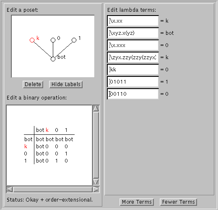
Task: Focus the 00110 lambda term field
Action: 133,94
